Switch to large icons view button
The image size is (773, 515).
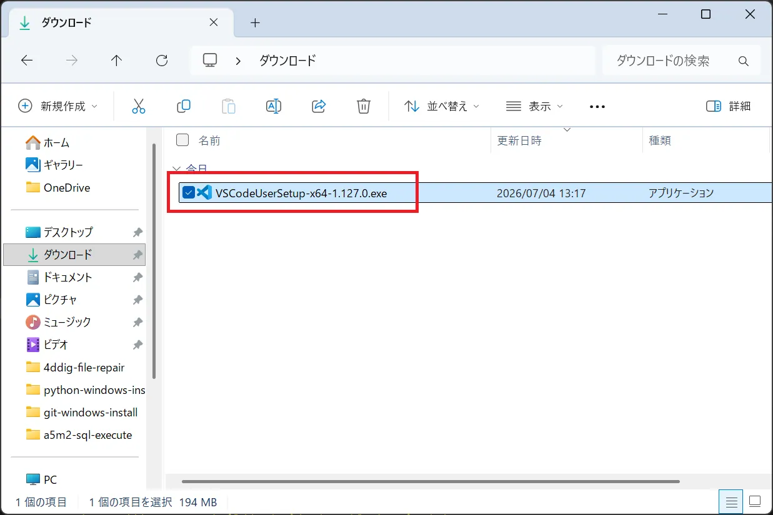click(x=755, y=501)
